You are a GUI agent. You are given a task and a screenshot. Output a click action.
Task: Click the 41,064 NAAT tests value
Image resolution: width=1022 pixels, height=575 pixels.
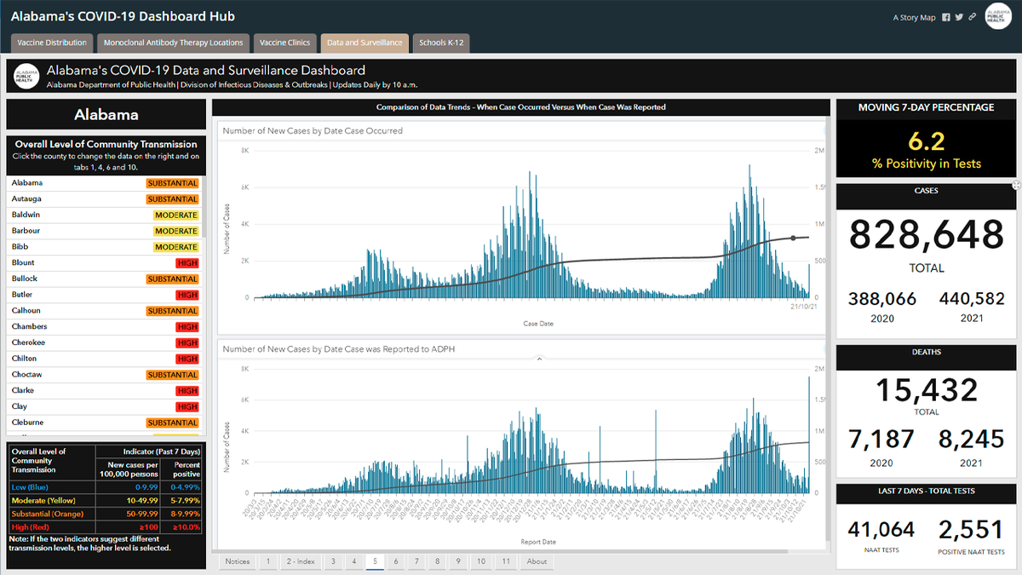(x=881, y=530)
